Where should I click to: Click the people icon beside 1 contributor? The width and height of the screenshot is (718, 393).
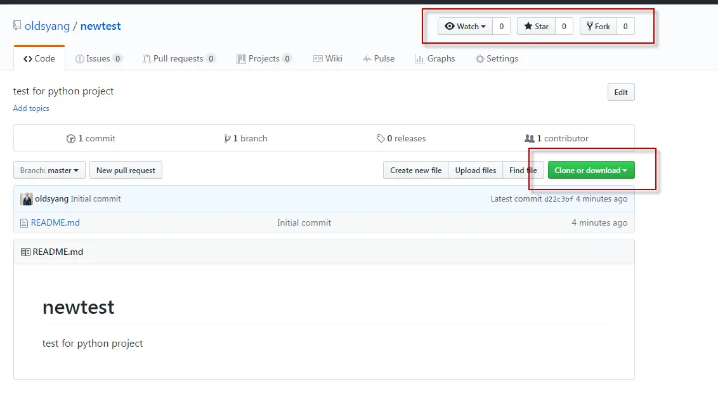pos(530,138)
